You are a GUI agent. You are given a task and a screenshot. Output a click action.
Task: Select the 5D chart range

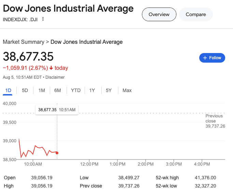coord(25,90)
